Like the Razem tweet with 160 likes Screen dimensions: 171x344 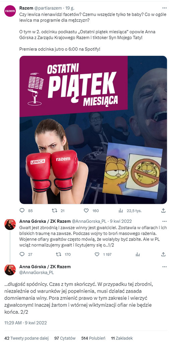pos(86,211)
